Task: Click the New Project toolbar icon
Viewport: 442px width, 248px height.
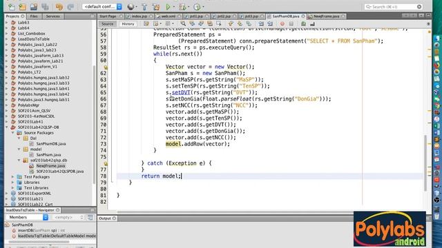Action: pos(22,6)
